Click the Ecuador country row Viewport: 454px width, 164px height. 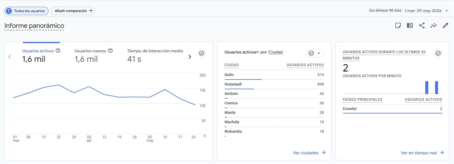point(392,109)
